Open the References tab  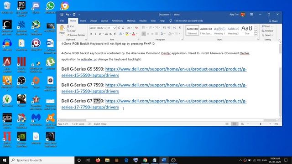click(117, 21)
